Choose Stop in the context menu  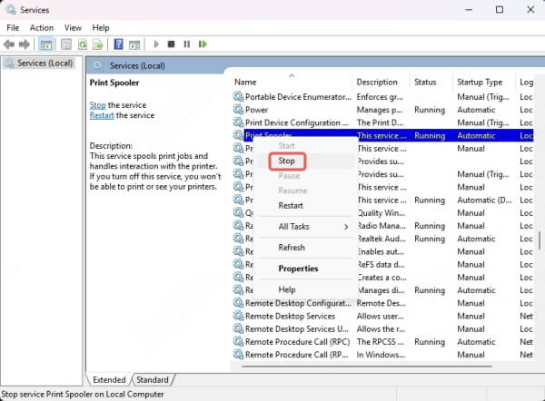287,161
